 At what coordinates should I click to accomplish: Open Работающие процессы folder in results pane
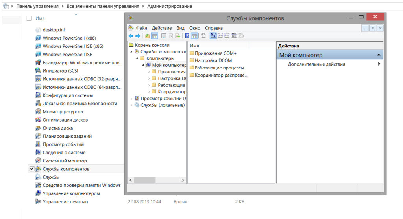pyautogui.click(x=217, y=68)
